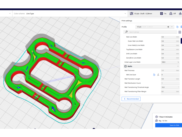182x137 pixels.
Task: Switch back to Recommended settings
Action: tap(131, 99)
